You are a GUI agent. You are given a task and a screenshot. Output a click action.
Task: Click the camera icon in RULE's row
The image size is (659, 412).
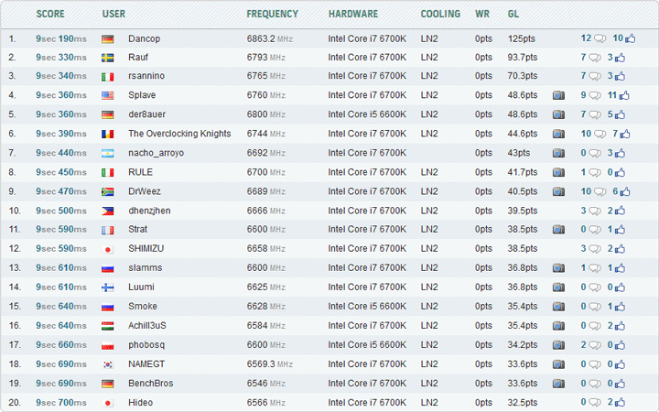(x=558, y=172)
